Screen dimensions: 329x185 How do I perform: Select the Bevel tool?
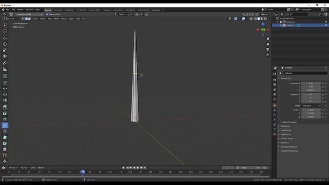coord(5,120)
